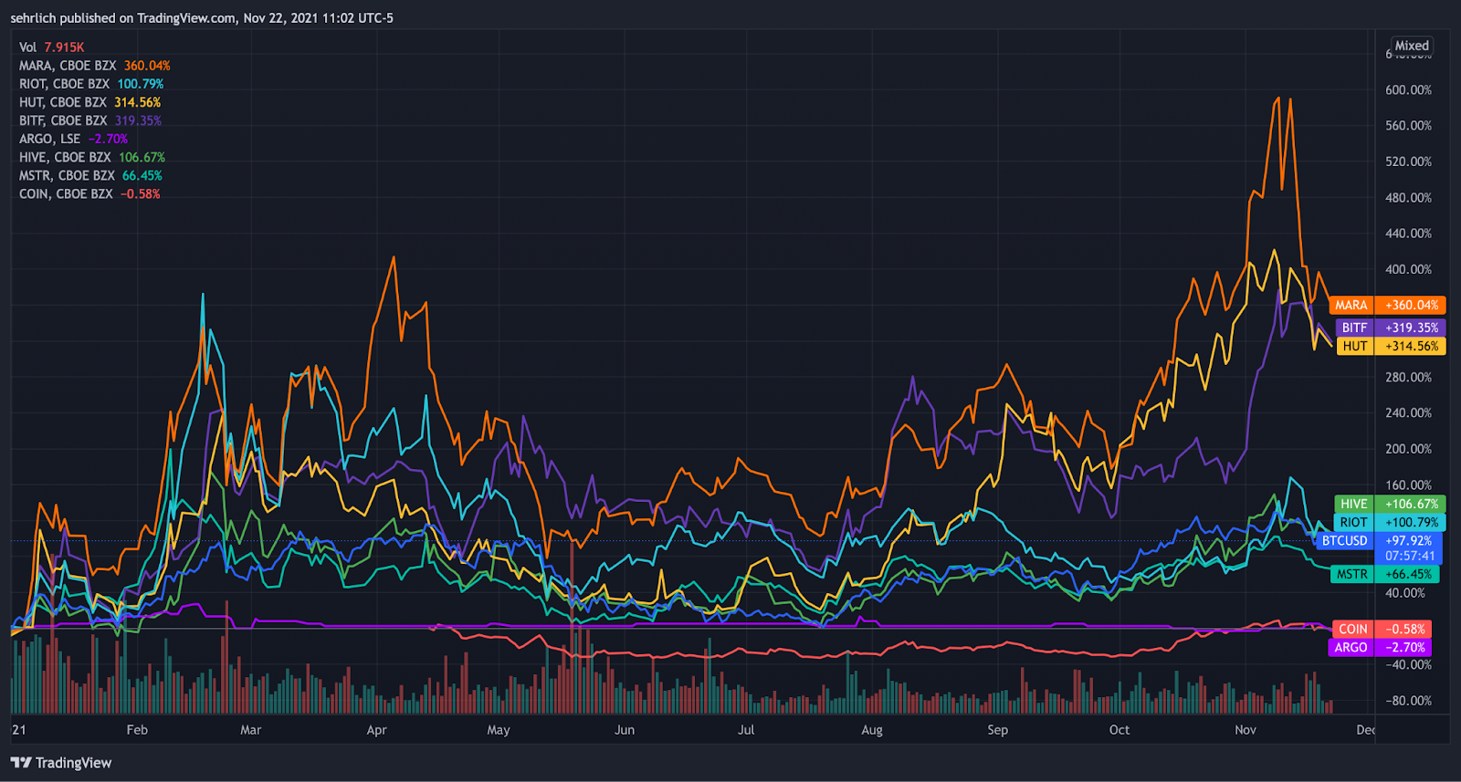
Task: Click the COIN -0.58% price label
Action: pos(1382,629)
